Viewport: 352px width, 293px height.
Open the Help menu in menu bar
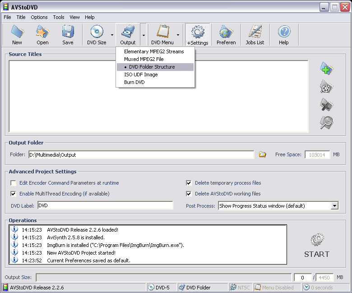pos(89,17)
